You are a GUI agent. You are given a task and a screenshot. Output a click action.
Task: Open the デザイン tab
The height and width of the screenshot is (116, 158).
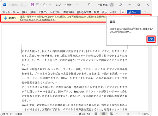[43, 12]
